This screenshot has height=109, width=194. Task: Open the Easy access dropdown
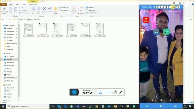(x=64, y=10)
